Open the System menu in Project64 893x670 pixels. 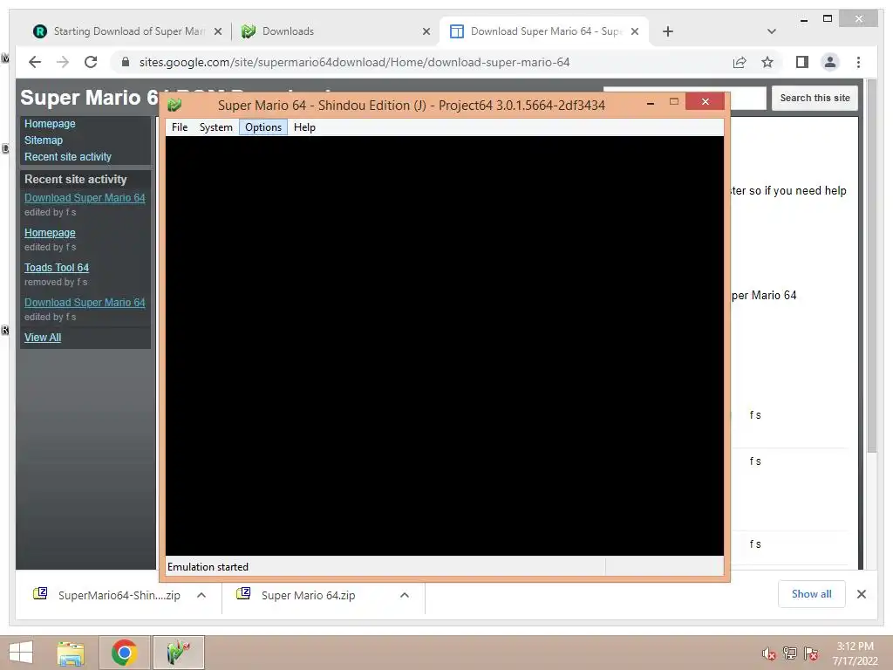[x=216, y=127]
